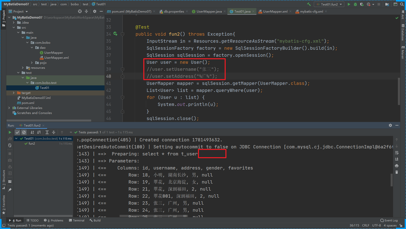Click UTF-8 encoding in status bar
The height and width of the screenshot is (229, 406).
[x=377, y=225]
